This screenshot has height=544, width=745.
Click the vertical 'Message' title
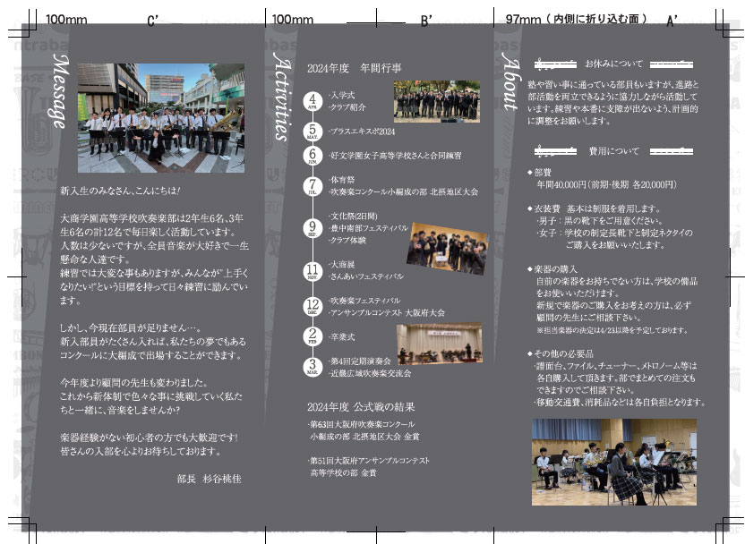[60, 91]
